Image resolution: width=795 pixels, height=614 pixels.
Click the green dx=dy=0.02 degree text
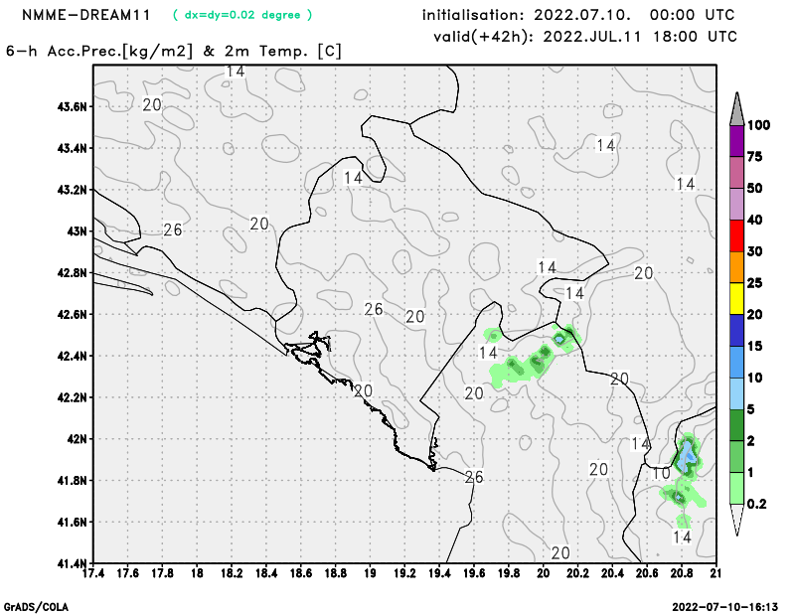pos(242,15)
